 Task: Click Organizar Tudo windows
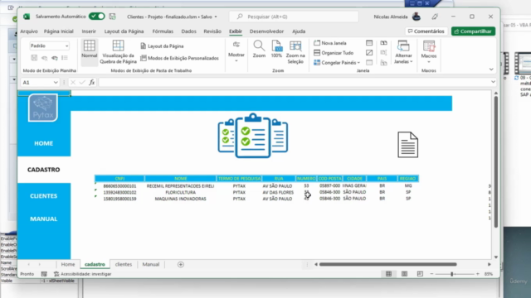pos(334,53)
